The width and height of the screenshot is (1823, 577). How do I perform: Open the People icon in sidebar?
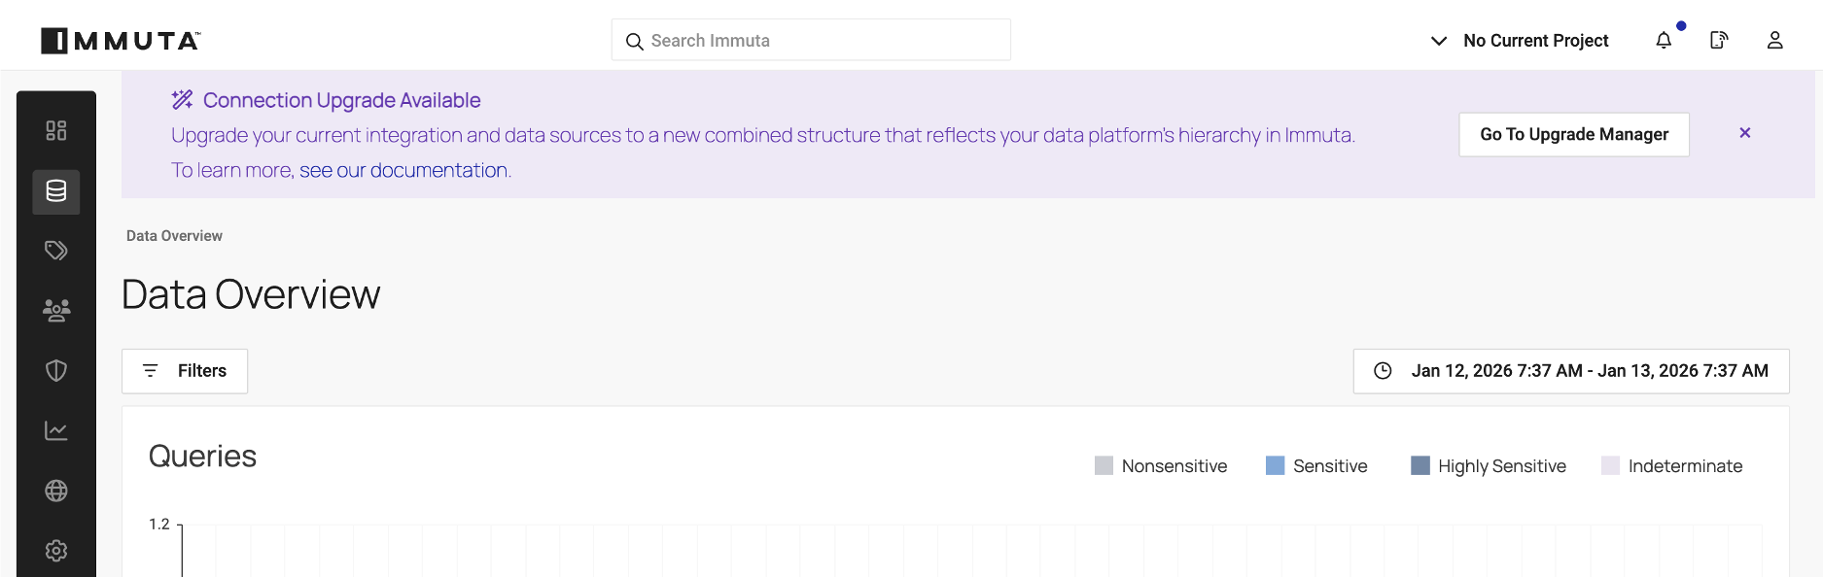click(x=56, y=311)
